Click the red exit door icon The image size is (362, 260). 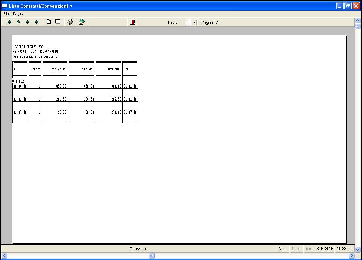(x=133, y=22)
